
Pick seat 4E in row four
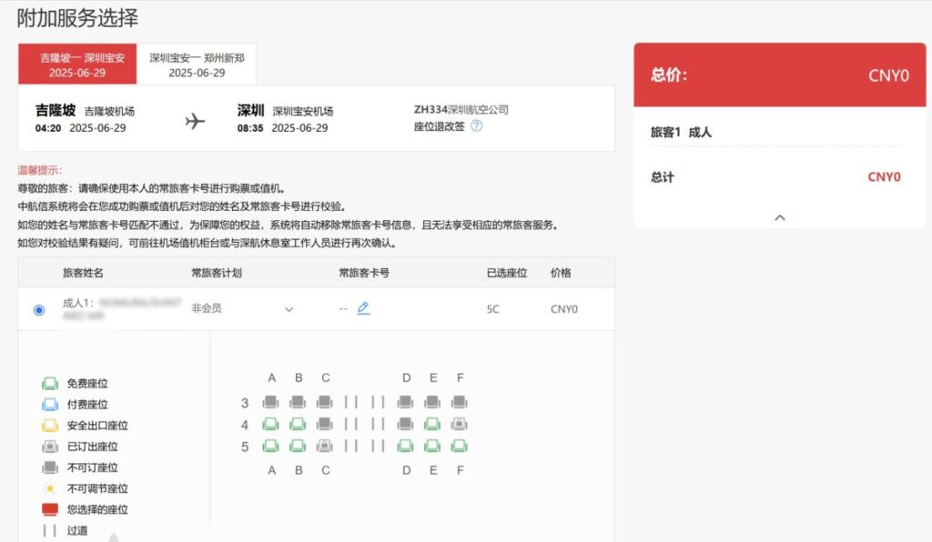pos(432,424)
